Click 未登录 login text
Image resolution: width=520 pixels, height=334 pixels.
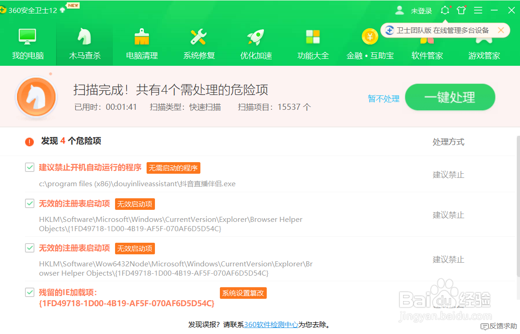coord(422,11)
